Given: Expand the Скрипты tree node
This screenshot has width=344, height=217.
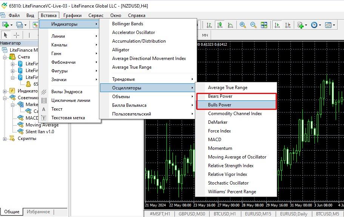Looking at the screenshot, I should 5,139.
